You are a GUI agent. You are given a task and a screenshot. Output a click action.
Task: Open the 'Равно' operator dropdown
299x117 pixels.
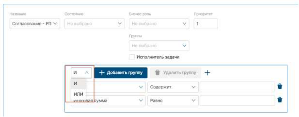tap(173, 101)
